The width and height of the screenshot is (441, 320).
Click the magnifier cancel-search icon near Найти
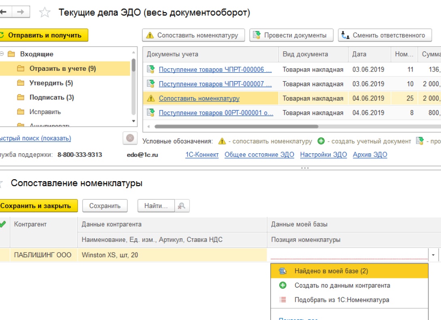(182, 206)
